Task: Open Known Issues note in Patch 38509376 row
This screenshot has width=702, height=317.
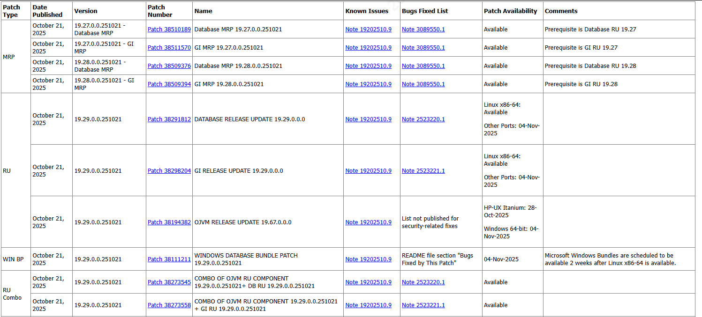Action: click(x=369, y=66)
